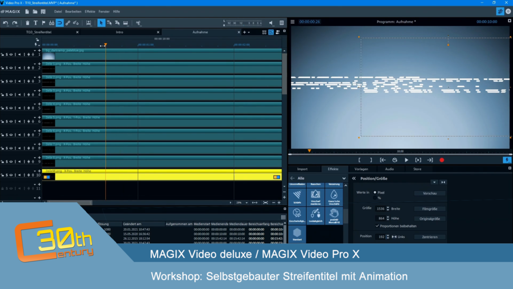
Task: Select the percent radio option
Action: (375, 198)
